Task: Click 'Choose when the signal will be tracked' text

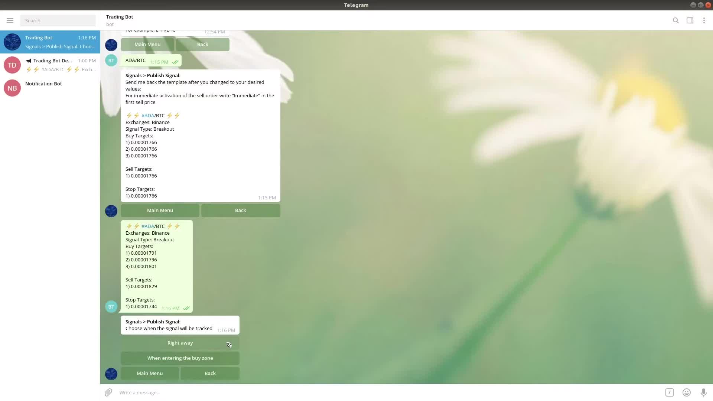Action: [169, 328]
